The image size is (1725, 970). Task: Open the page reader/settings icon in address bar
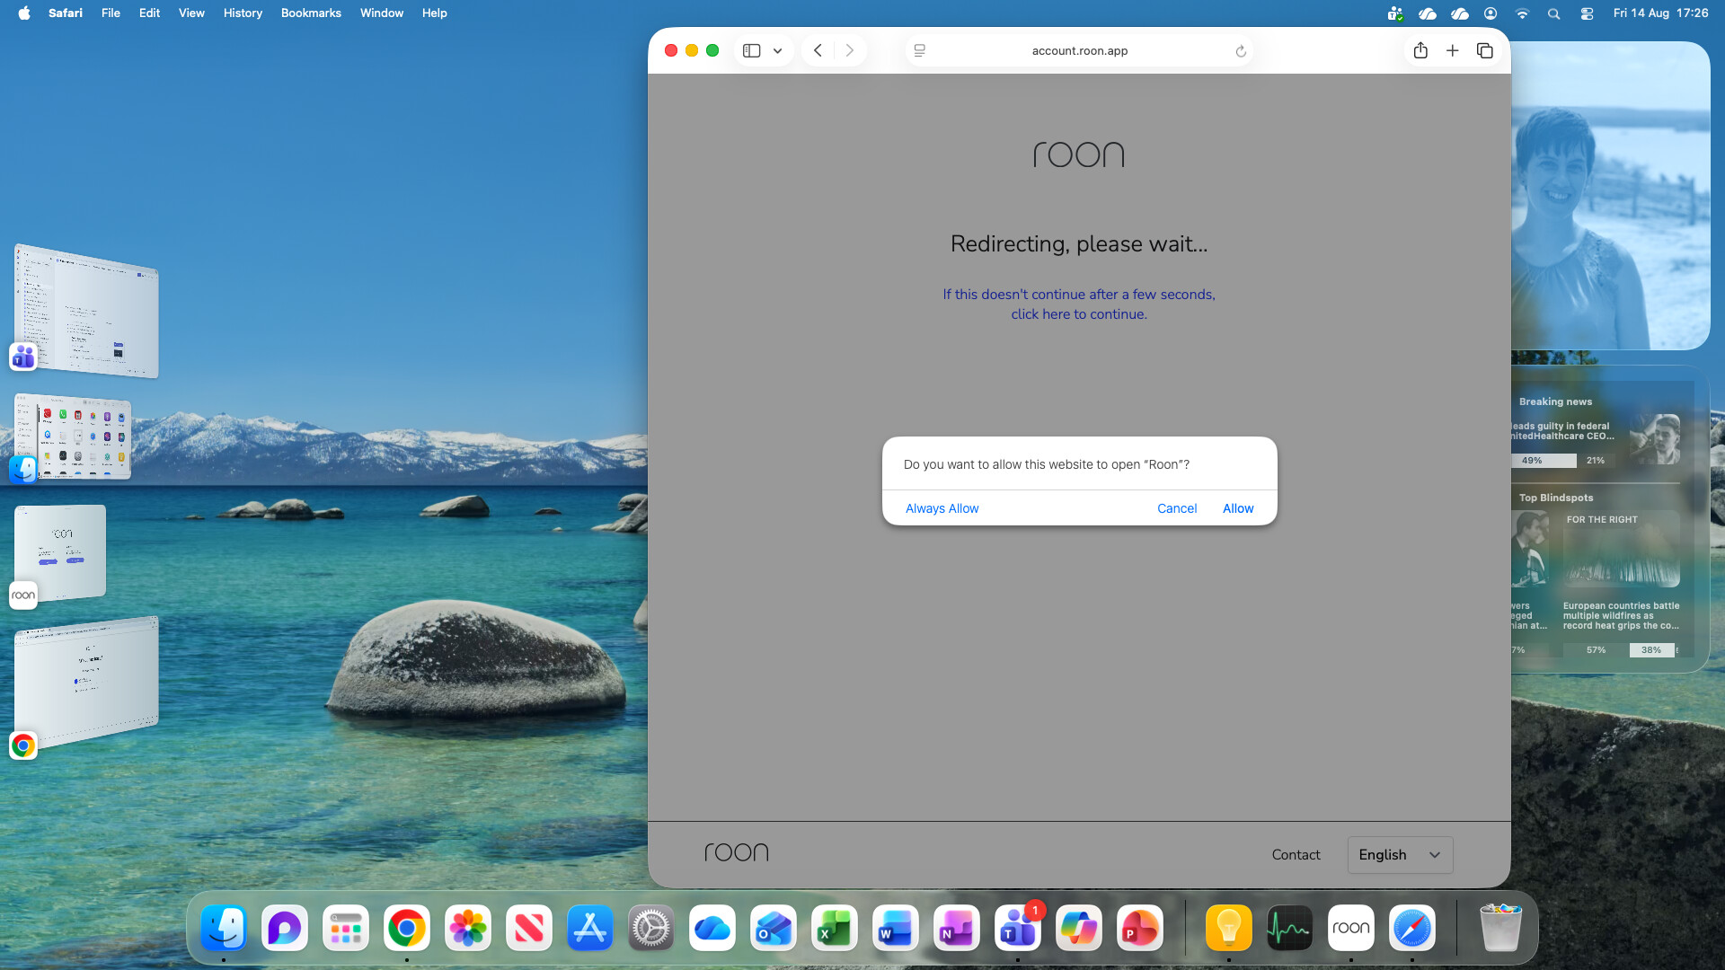[919, 51]
